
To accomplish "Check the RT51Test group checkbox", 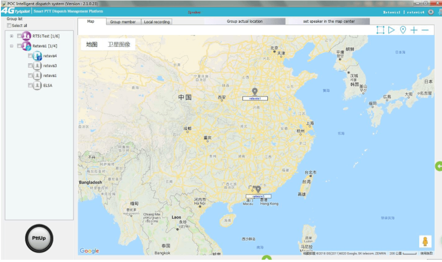I will (x=19, y=36).
